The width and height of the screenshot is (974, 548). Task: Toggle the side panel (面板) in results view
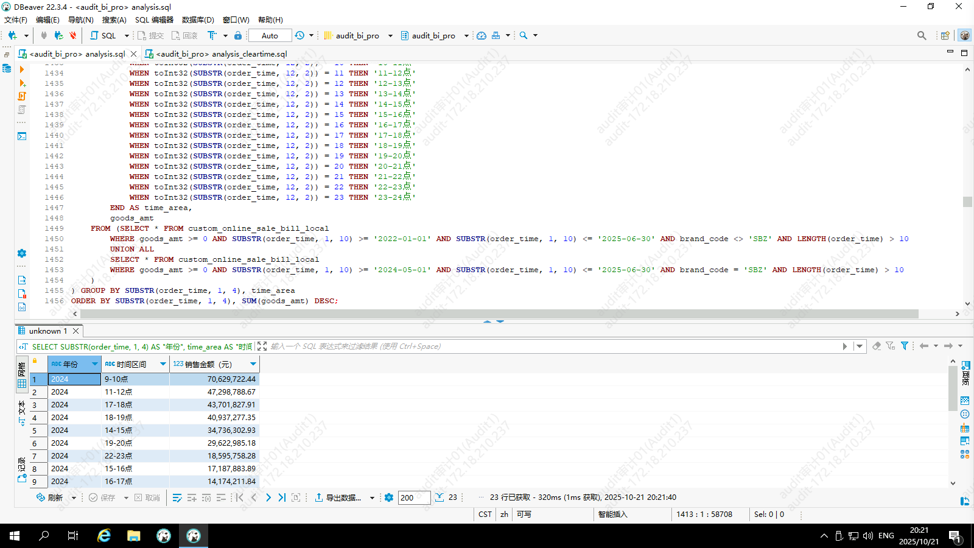[965, 372]
